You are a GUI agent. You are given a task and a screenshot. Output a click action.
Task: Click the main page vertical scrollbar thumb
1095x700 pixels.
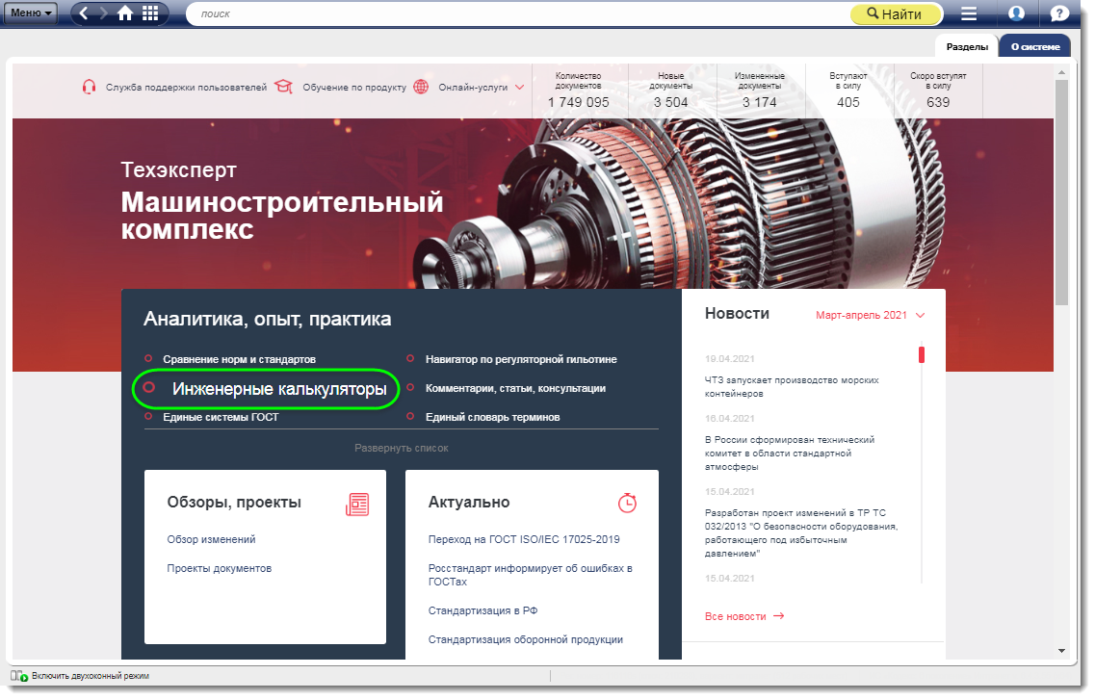click(1061, 192)
